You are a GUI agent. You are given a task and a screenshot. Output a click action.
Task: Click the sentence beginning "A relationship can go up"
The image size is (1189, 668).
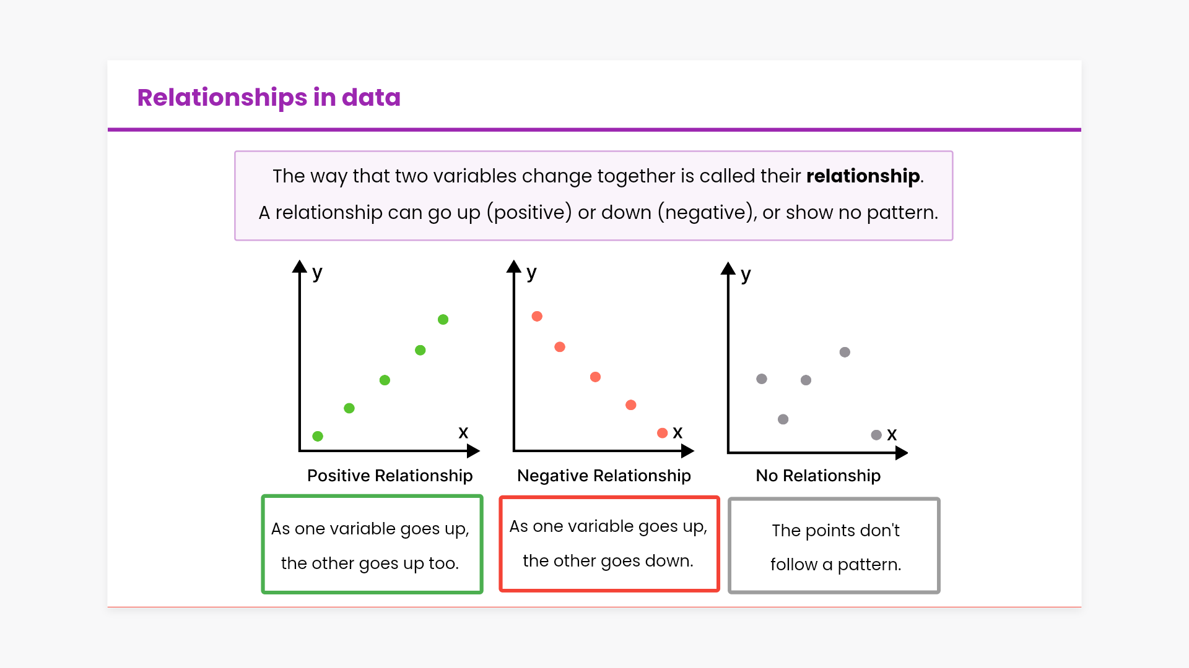[x=598, y=213]
